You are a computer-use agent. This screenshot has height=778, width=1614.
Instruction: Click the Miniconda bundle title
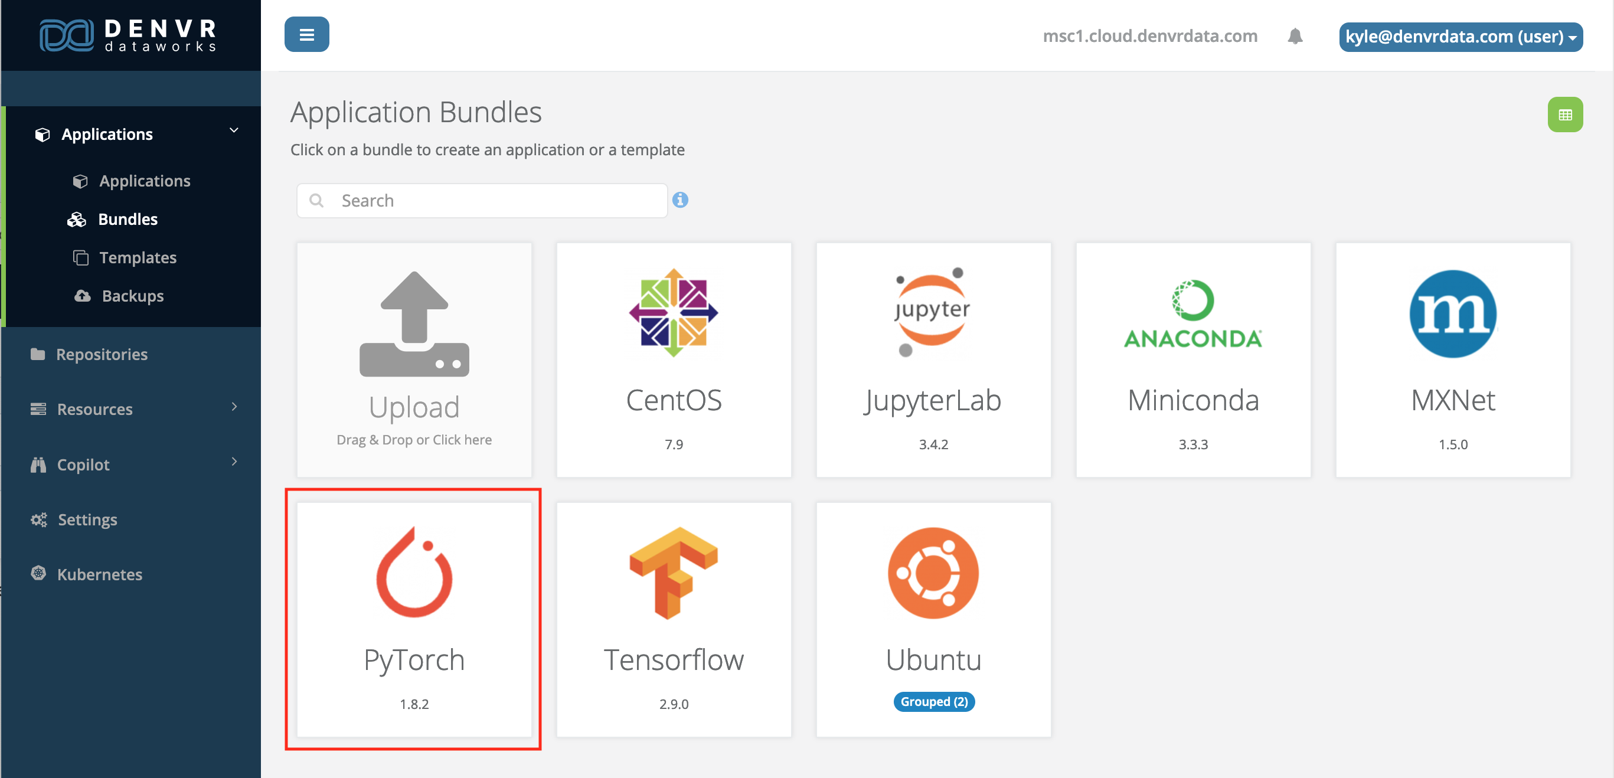pyautogui.click(x=1193, y=400)
